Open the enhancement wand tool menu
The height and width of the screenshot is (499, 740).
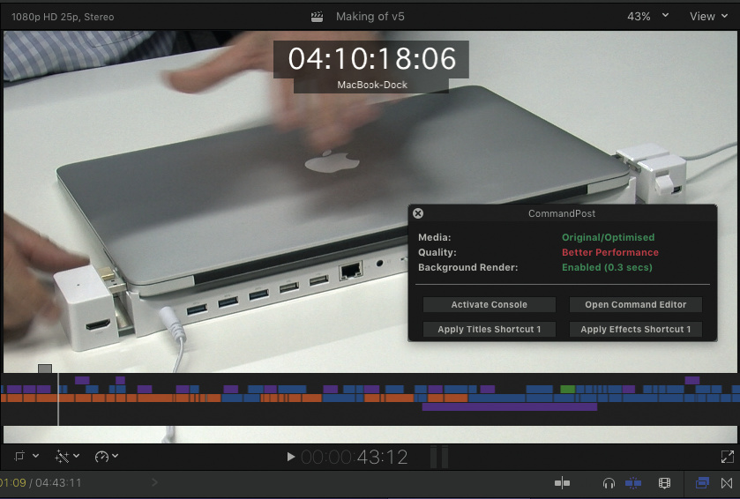coord(67,456)
